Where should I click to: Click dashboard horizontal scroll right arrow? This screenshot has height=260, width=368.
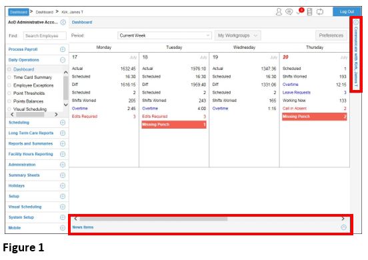point(343,219)
